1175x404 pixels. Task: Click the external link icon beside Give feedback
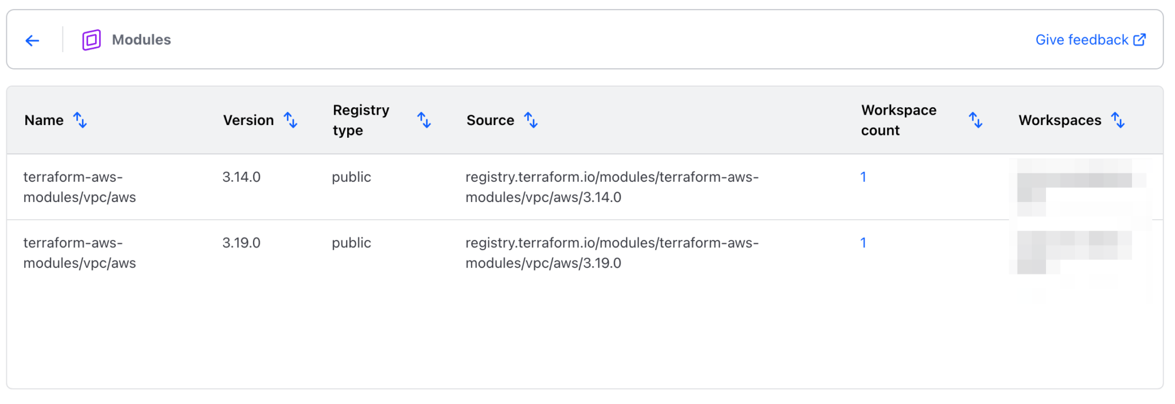1138,40
